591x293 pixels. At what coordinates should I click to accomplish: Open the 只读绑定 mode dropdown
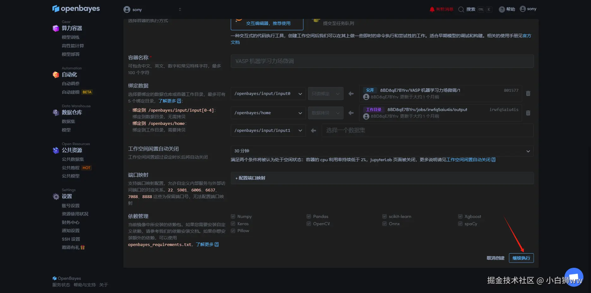325,94
